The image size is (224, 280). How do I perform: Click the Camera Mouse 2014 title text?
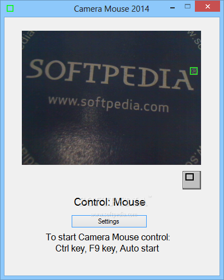[x=111, y=9]
